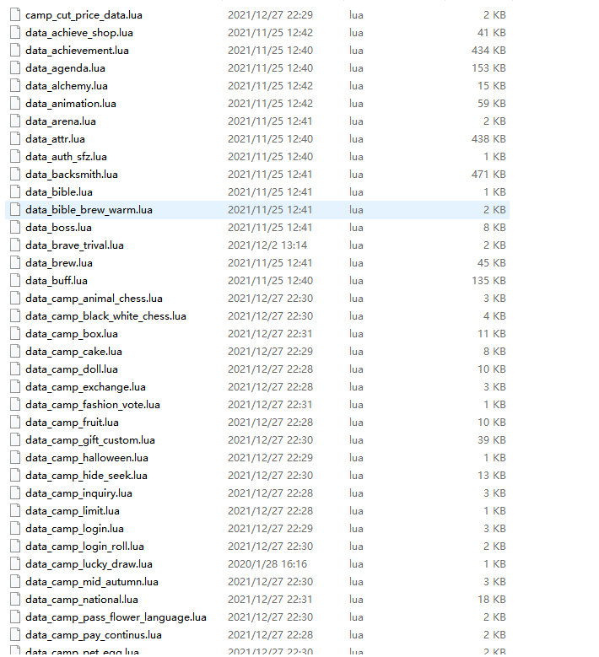The image size is (599, 657).
Task: Click the data_camp_gift_custom.lua file name
Action: (x=89, y=440)
